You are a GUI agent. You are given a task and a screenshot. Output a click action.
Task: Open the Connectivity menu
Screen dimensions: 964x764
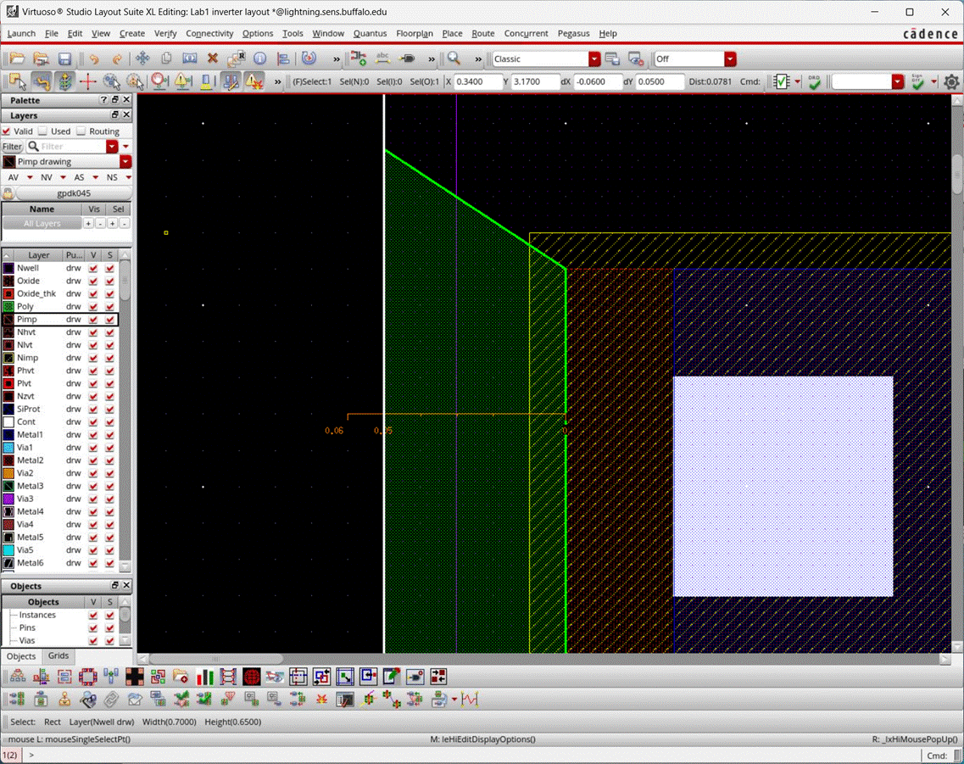pyautogui.click(x=209, y=34)
